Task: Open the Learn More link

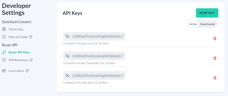Action: (x=16, y=71)
